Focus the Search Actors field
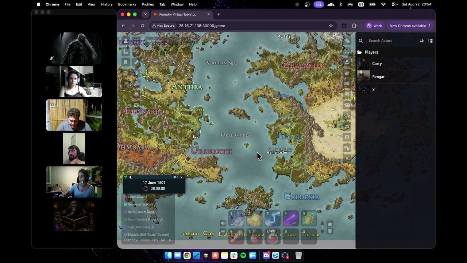Viewport: 467px width, 263px height. pyautogui.click(x=391, y=41)
